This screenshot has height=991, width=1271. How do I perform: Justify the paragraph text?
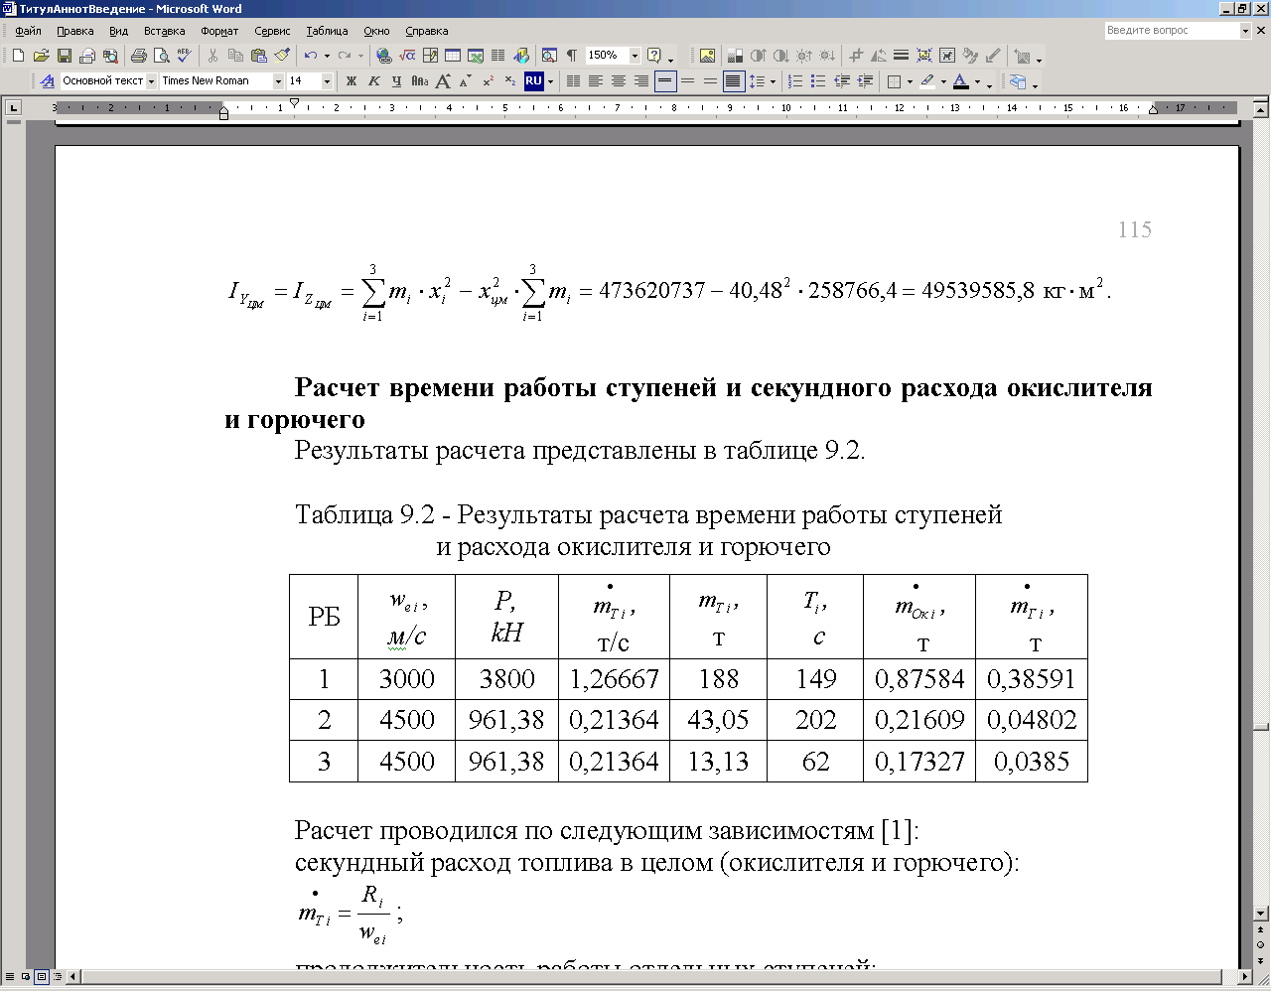point(733,80)
